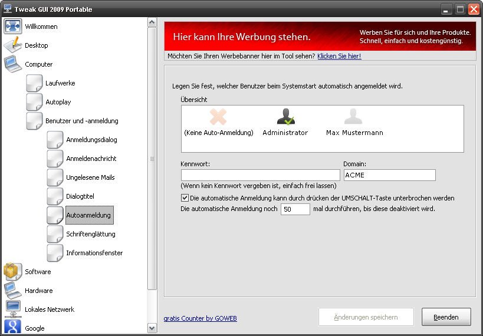The width and height of the screenshot is (483, 336).
Task: Click the Domain field containing ACME
Action: click(x=390, y=175)
